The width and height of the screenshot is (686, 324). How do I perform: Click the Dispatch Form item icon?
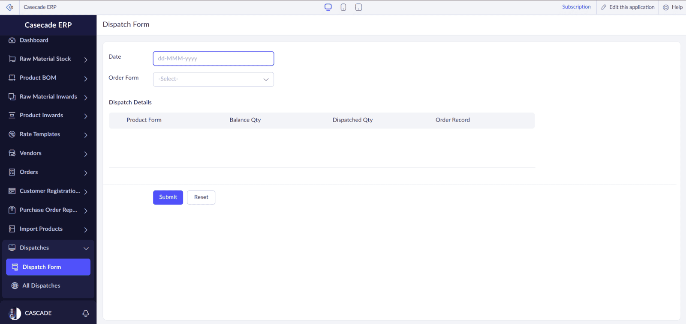point(15,267)
